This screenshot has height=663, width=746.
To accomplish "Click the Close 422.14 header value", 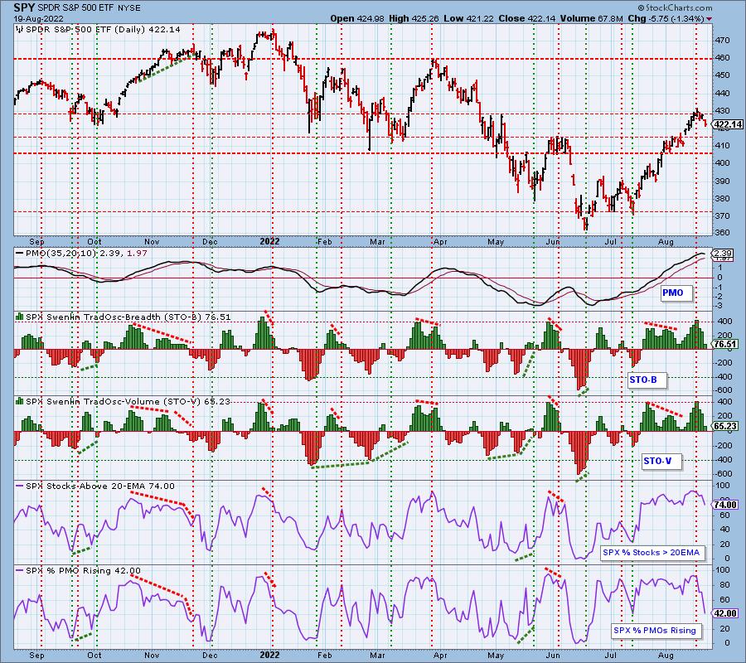I will (527, 18).
